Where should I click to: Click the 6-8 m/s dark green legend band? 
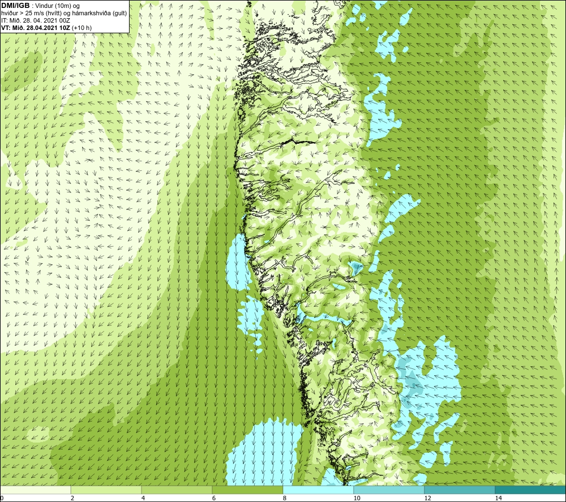pyautogui.click(x=247, y=490)
